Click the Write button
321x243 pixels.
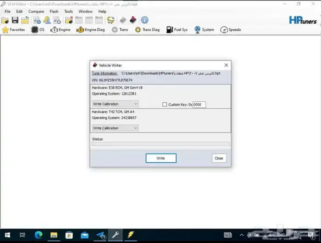[161, 158]
